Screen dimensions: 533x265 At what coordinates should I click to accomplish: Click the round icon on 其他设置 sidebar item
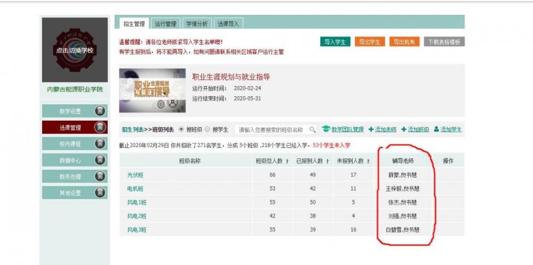pyautogui.click(x=100, y=193)
